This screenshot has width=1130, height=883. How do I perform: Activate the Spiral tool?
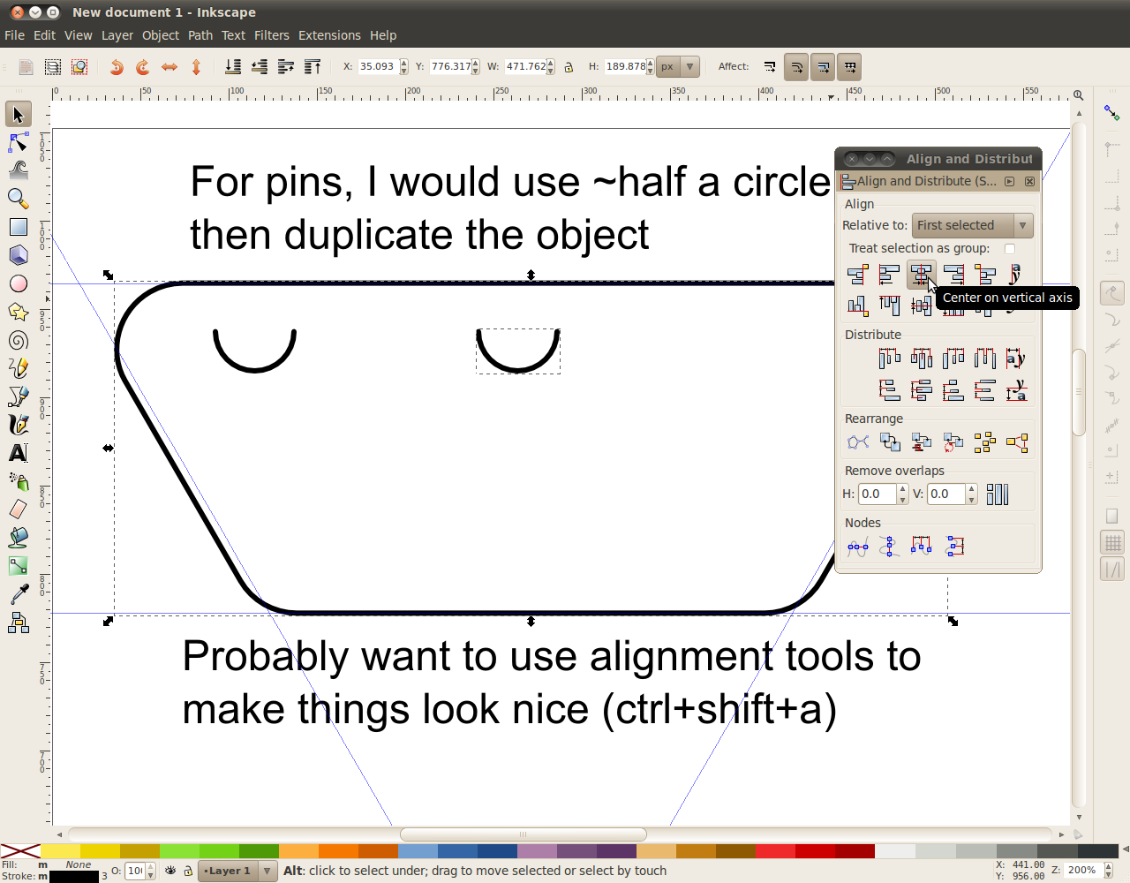coord(18,340)
